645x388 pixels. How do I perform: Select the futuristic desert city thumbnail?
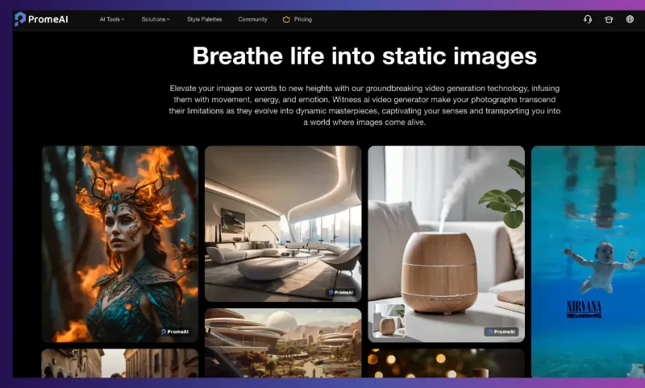(x=282, y=342)
